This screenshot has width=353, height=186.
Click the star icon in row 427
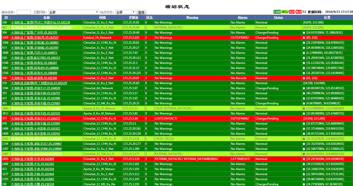pyautogui.click(x=304, y=98)
